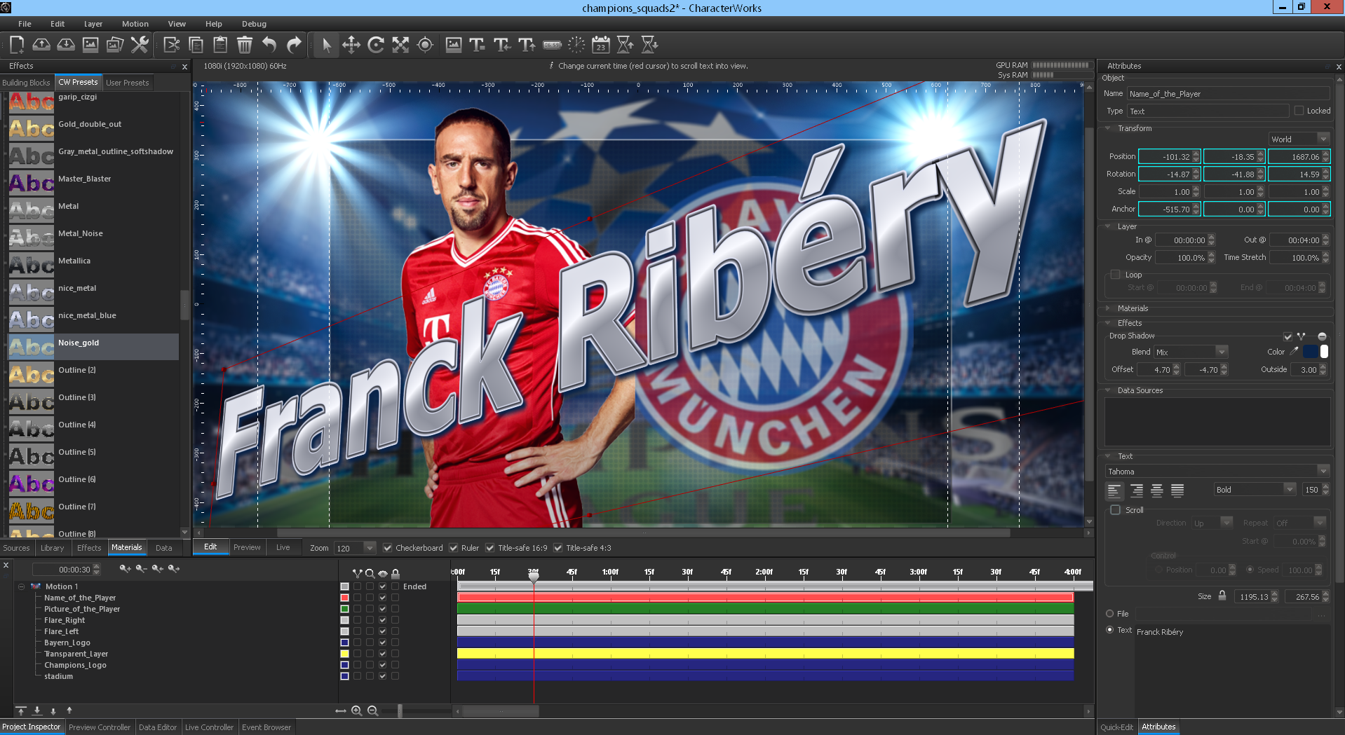Click the Undo arrow icon
Screen dimensions: 1345x735
point(269,45)
